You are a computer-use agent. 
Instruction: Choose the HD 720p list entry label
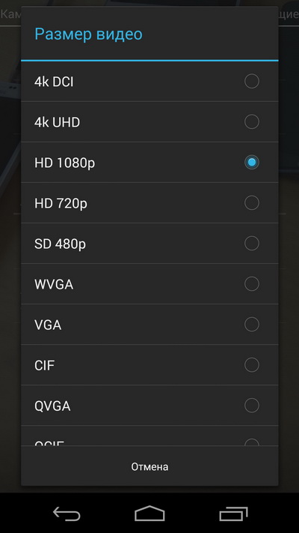click(x=61, y=204)
